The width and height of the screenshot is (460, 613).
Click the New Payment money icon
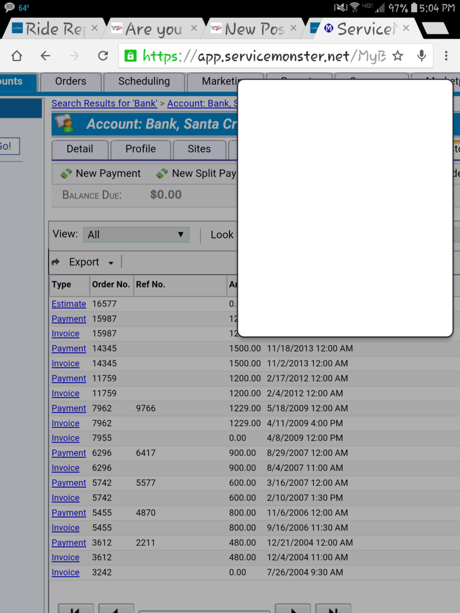coord(66,173)
